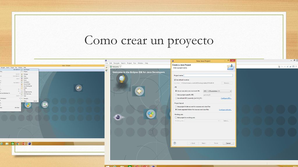Image resolution: width=298 pixels, height=167 pixels.
Task: Open Window menu in right Eclipse window
Action: (x=141, y=63)
